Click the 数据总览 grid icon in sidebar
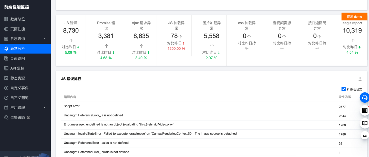The height and width of the screenshot is (157, 369). pyautogui.click(x=6, y=19)
